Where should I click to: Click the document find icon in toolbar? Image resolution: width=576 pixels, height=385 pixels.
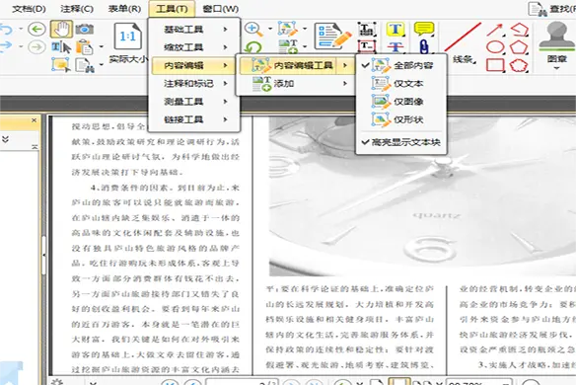pos(85,65)
